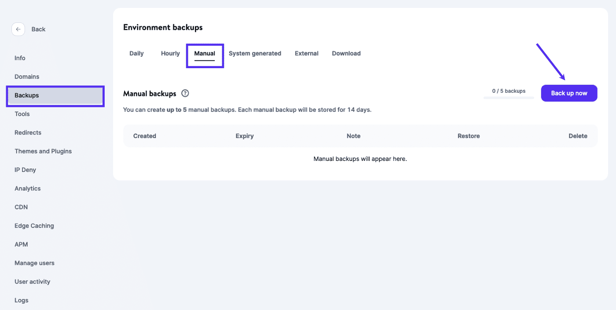The image size is (616, 310).
Task: Open the Analytics section
Action: click(x=27, y=188)
